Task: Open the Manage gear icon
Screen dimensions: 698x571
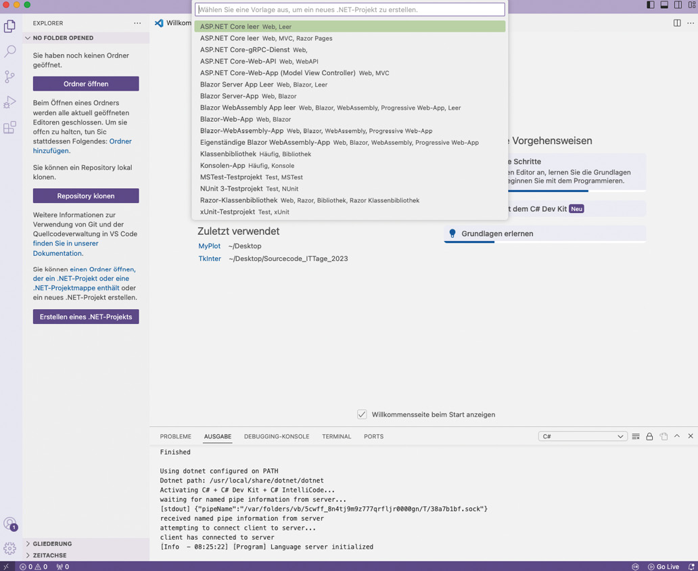Action: tap(9, 548)
